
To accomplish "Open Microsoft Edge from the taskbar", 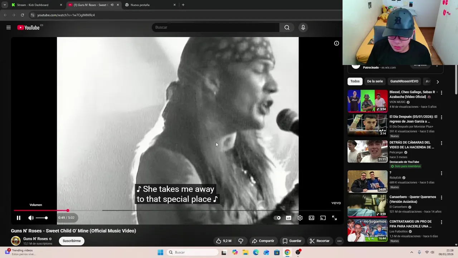I will click(x=256, y=252).
